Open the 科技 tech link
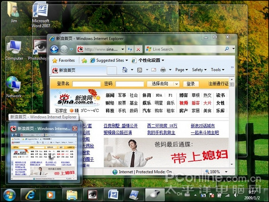The image size is (269, 202). [x=110, y=111]
